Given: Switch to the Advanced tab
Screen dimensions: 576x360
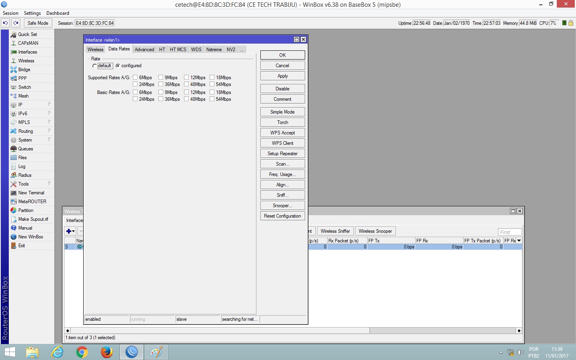Looking at the screenshot, I should pyautogui.click(x=144, y=50).
